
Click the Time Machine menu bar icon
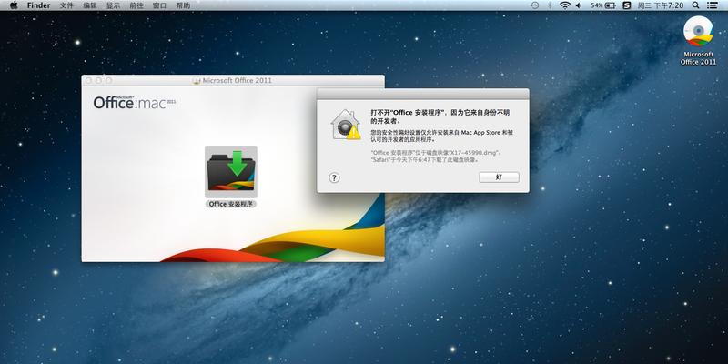click(535, 5)
